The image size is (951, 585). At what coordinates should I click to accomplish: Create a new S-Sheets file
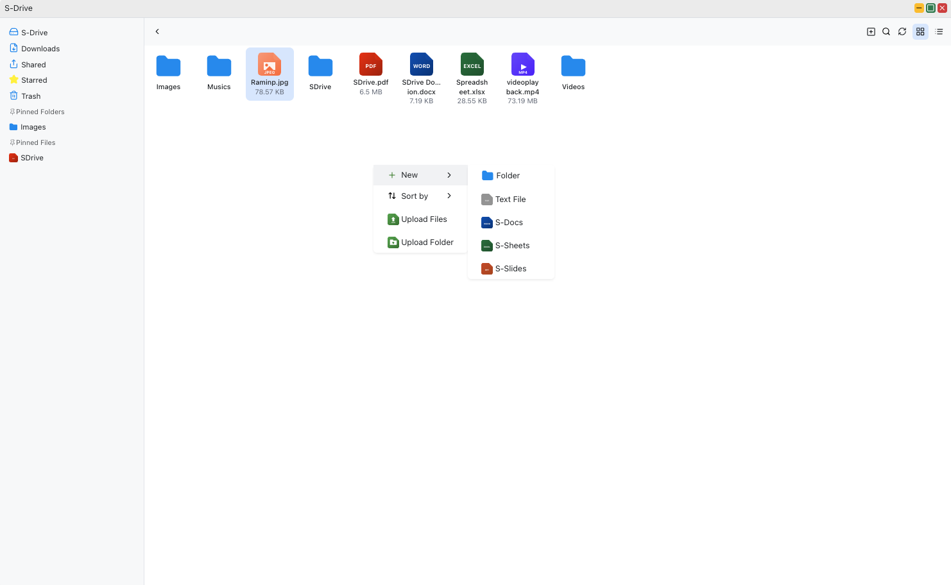tap(511, 246)
